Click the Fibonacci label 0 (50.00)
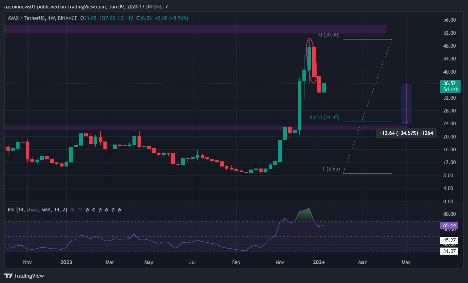This screenshot has height=283, width=468. click(329, 35)
